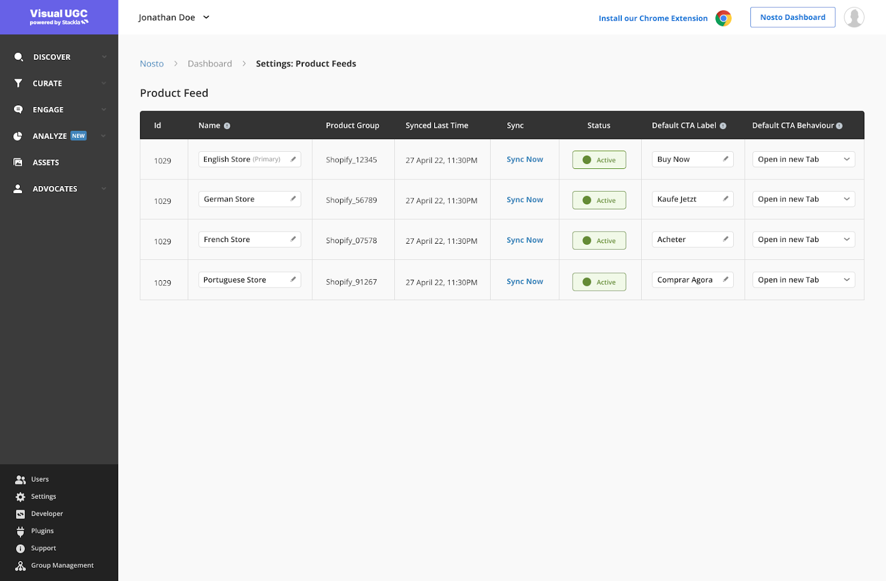Viewport: 886px width, 581px height.
Task: Click the Nosto breadcrumb link
Action: coord(152,64)
